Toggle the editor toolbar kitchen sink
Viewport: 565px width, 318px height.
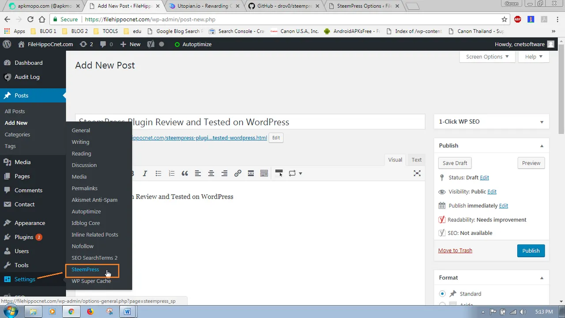[264, 174]
